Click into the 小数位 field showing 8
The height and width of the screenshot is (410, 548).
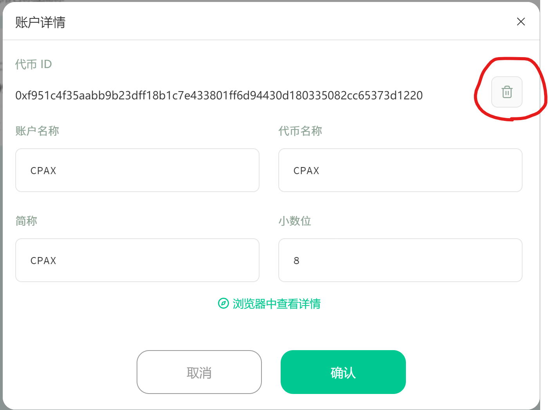pos(400,260)
